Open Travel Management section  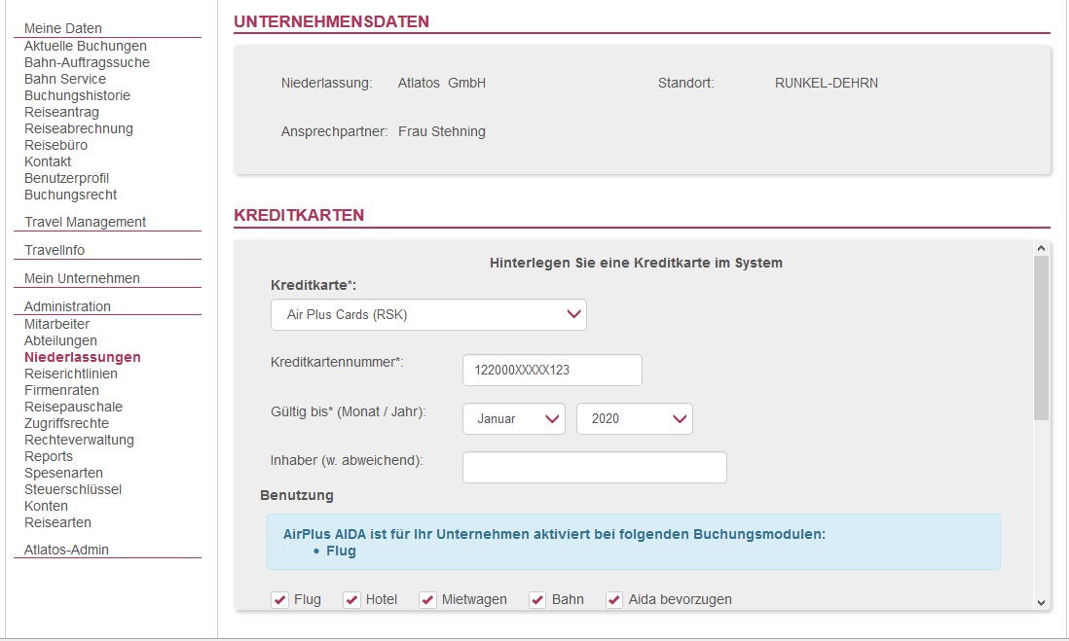point(86,222)
